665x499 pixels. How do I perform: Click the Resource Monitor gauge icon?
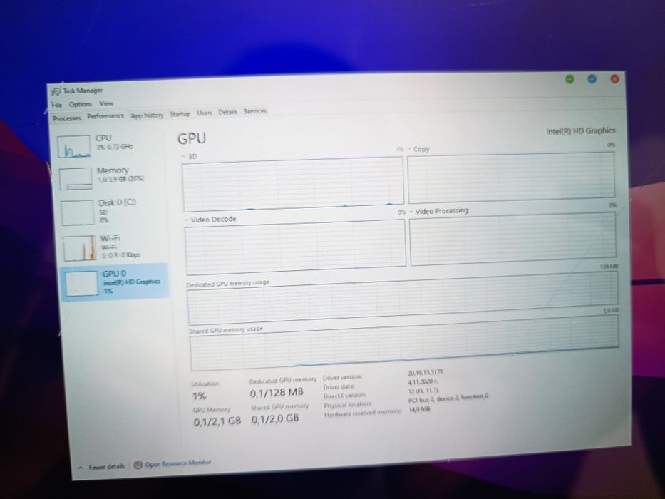pos(138,465)
